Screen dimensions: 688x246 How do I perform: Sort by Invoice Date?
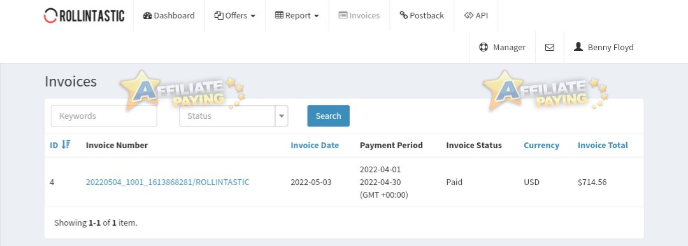click(315, 146)
